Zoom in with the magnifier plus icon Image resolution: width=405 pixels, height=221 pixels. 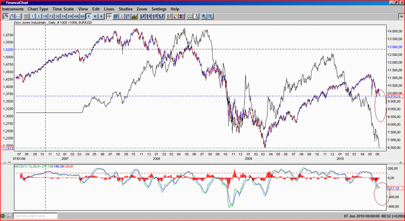point(204,16)
